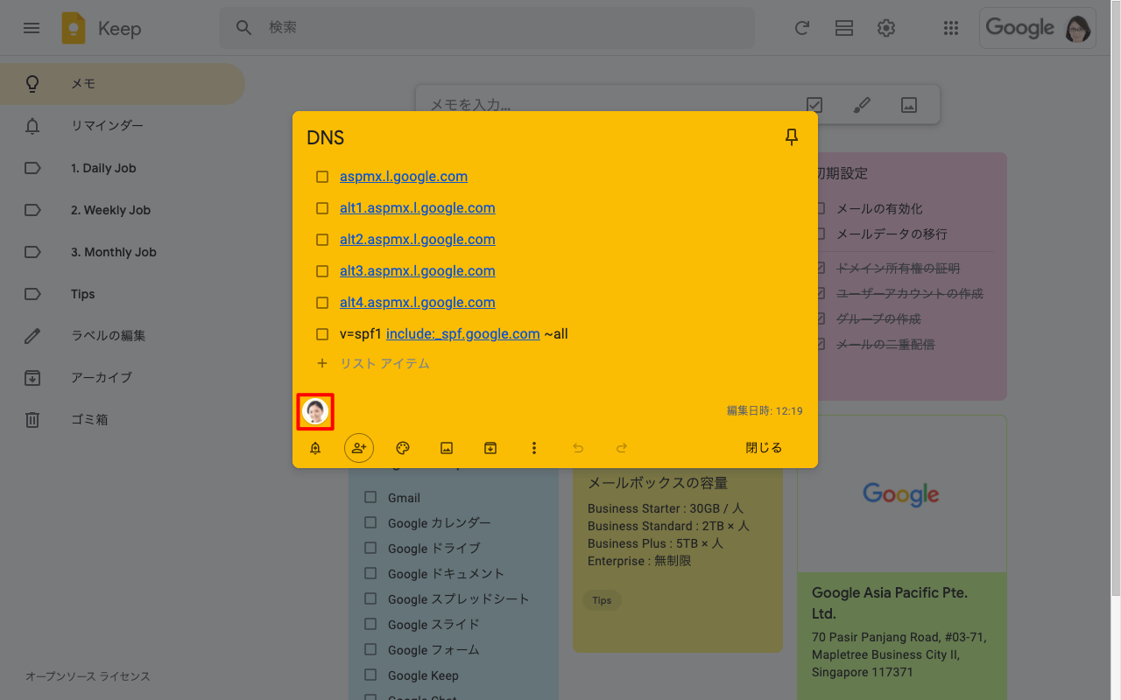Open the リマインダー sidebar item
Screen dimensions: 1121x700
pos(123,126)
